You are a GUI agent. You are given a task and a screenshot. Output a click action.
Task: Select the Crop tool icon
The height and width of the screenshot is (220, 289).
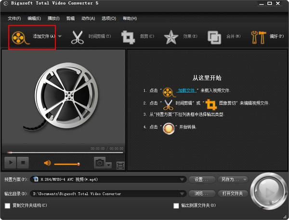pyautogui.click(x=128, y=37)
